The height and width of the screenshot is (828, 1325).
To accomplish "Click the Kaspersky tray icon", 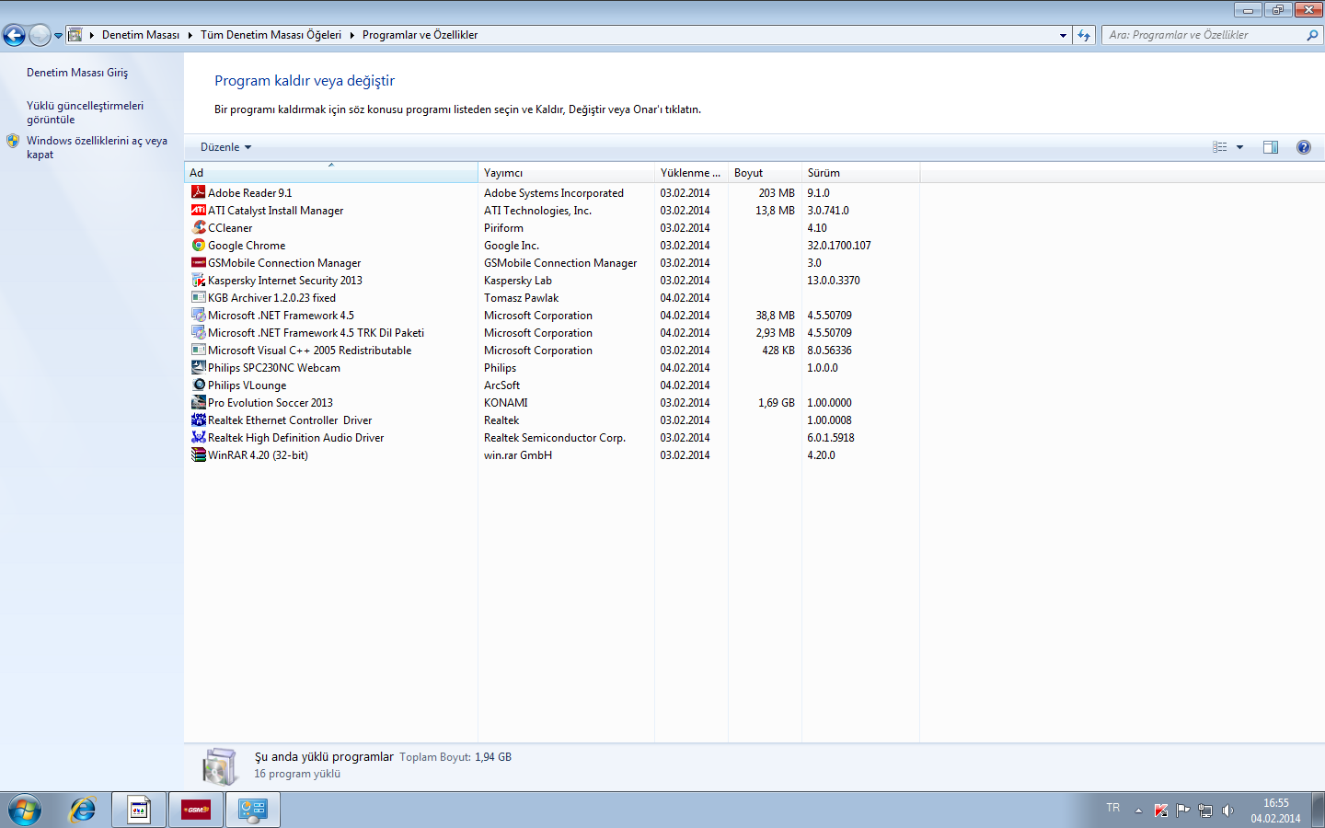I will pyautogui.click(x=1161, y=811).
